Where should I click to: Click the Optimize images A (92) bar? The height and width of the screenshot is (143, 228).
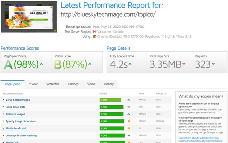pyautogui.click(x=111, y=114)
